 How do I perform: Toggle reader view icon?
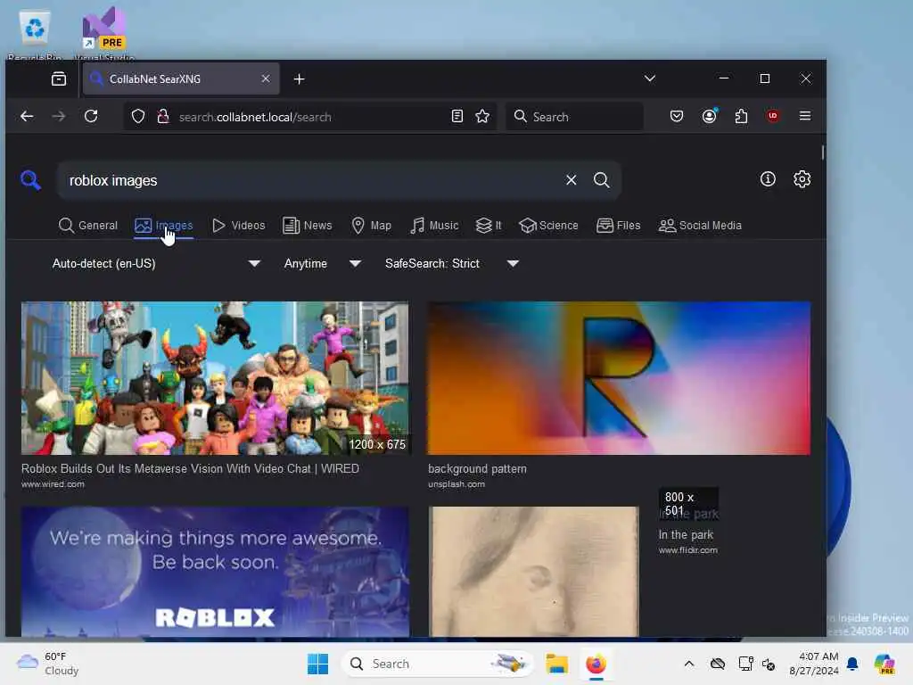(x=457, y=116)
